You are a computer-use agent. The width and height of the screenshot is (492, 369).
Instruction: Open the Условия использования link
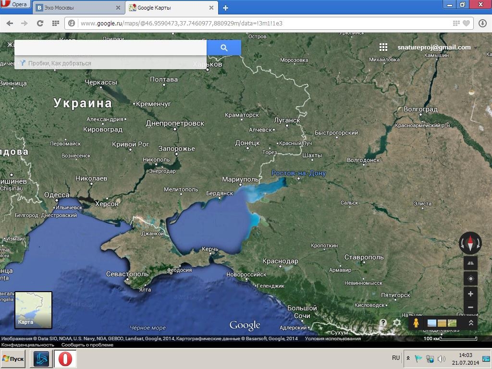[332, 339]
